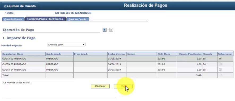
Task: Open the Consulta Cuenta tab
Action: click(13, 19)
